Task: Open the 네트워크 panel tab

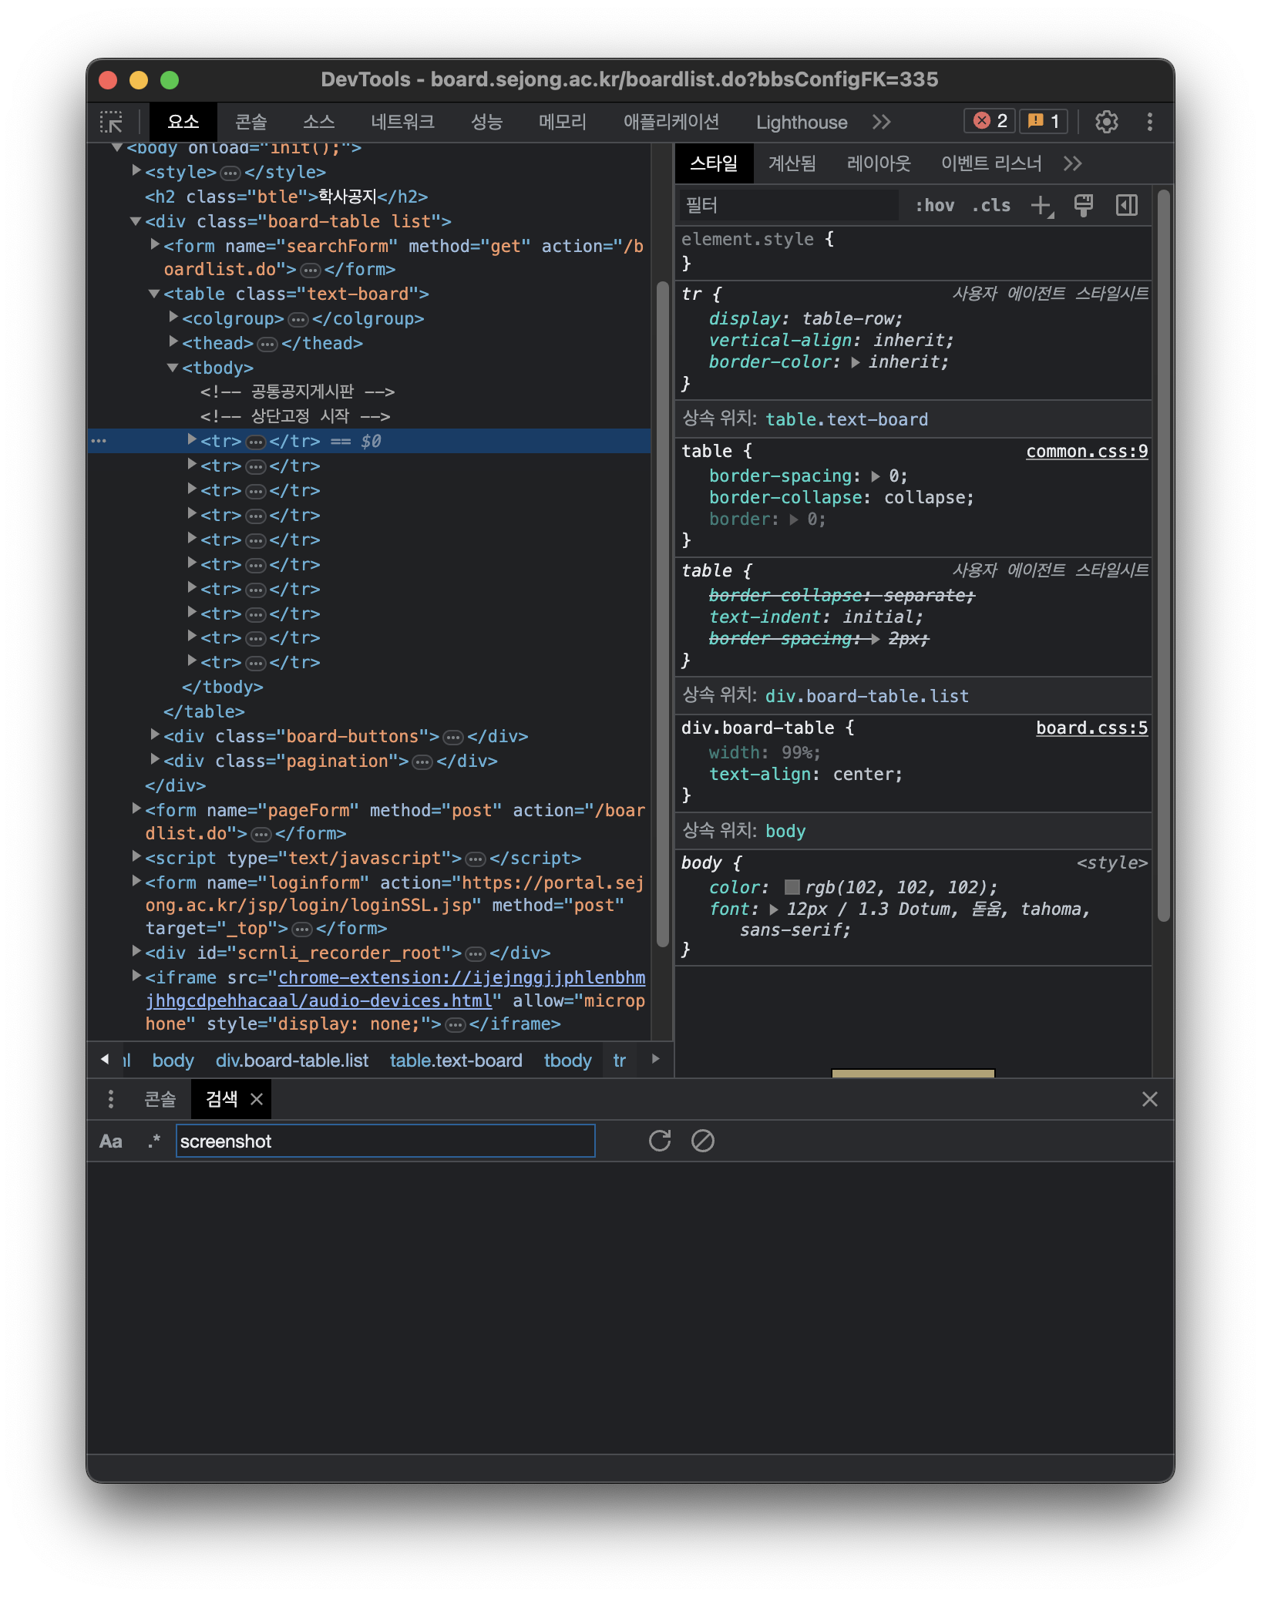Action: tap(402, 122)
